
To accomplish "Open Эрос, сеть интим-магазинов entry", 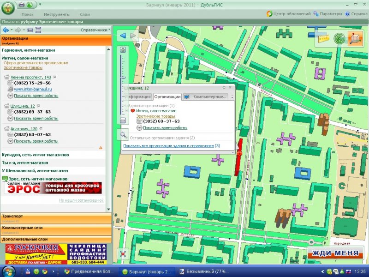I will [38, 179].
